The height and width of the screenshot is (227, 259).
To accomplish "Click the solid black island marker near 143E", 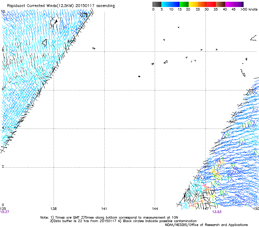I will tap(139, 76).
